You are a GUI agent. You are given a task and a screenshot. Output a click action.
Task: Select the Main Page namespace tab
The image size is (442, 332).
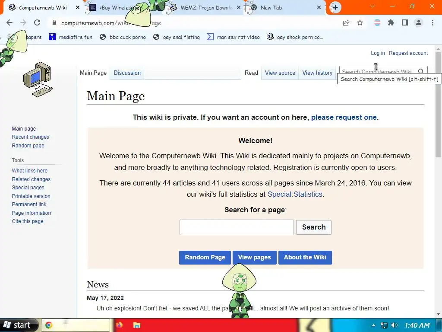(x=93, y=73)
